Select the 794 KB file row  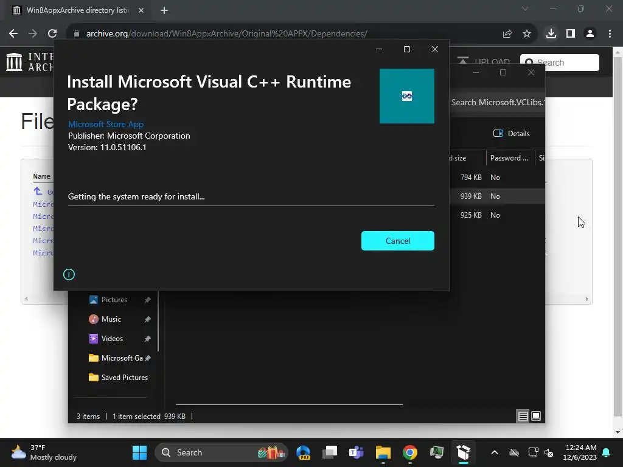[496, 178]
